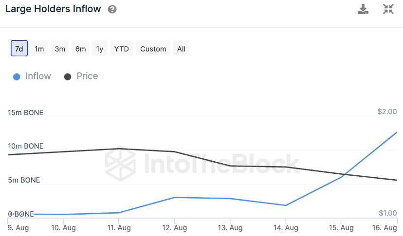Click the blue Inflow legend dot
This screenshot has width=403, height=236.
[17, 77]
